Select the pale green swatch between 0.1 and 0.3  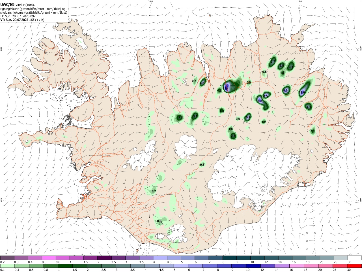tap(7, 266)
